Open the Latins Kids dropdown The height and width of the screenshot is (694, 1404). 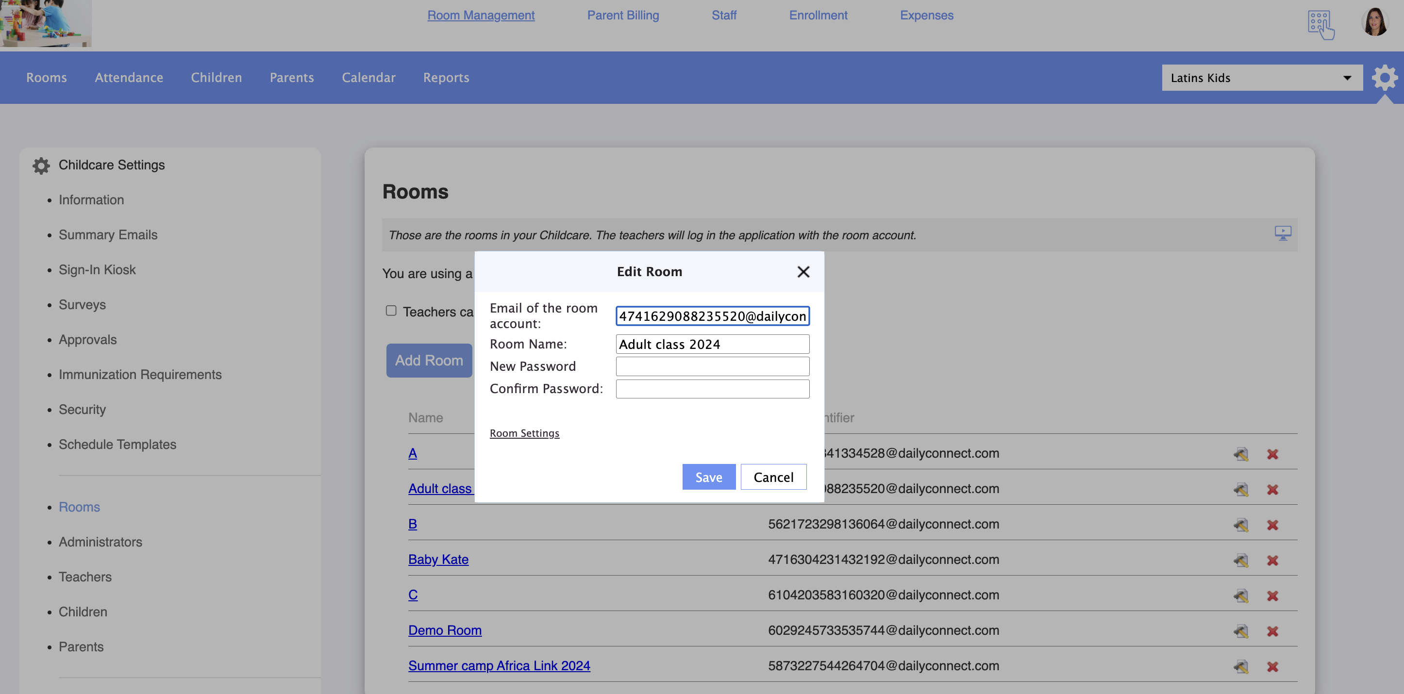click(x=1262, y=78)
